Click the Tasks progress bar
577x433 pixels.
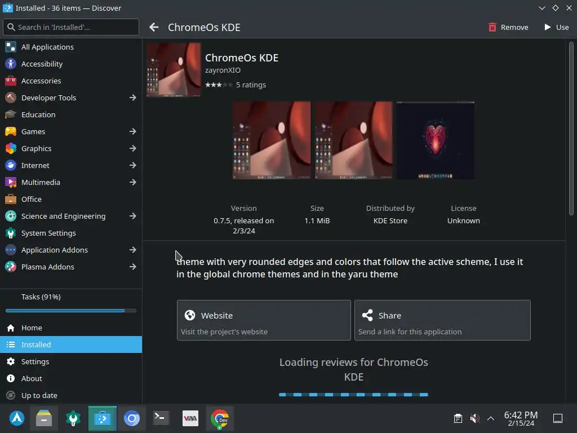[71, 311]
